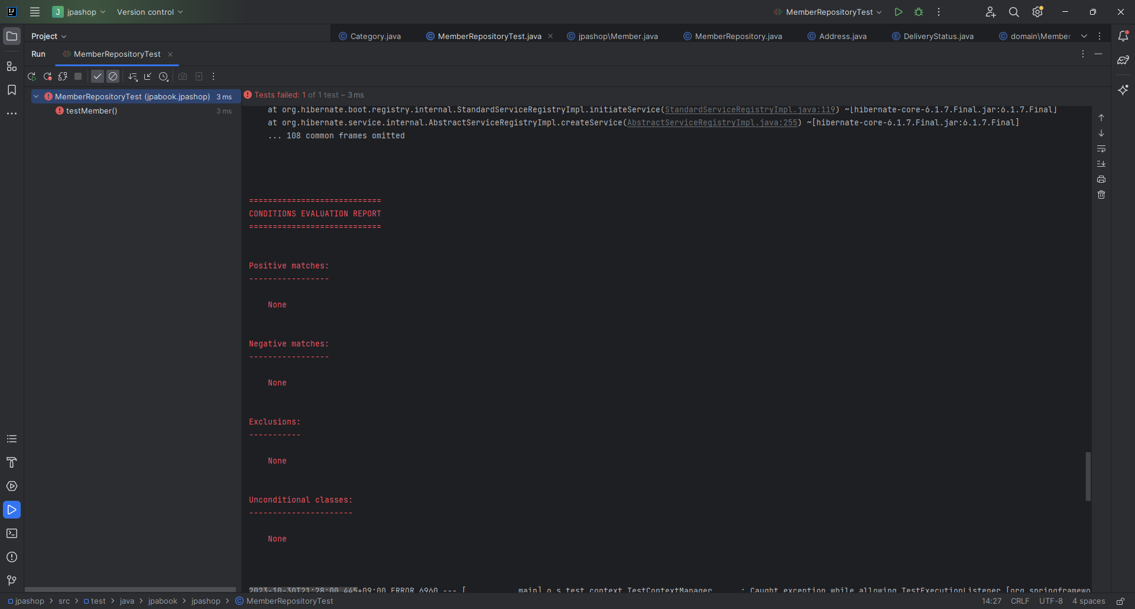The width and height of the screenshot is (1135, 609).
Task: Jump down the stack trace arrow
Action: pos(1101,133)
